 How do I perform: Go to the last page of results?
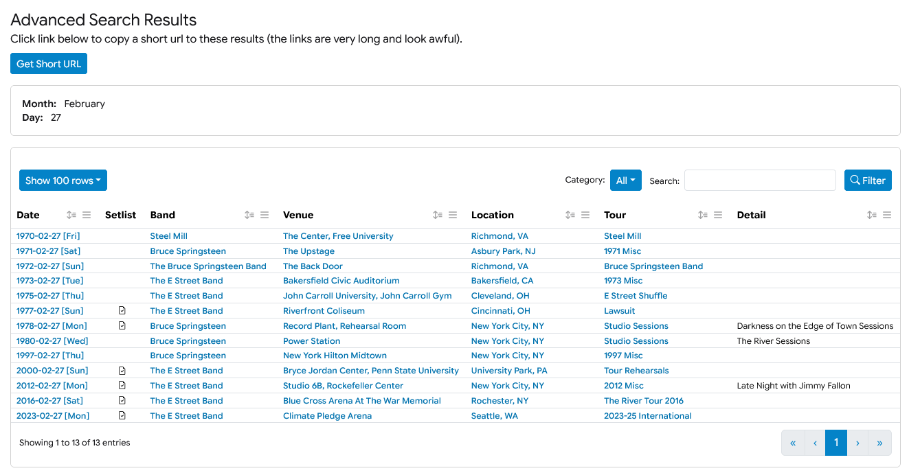[x=879, y=443]
